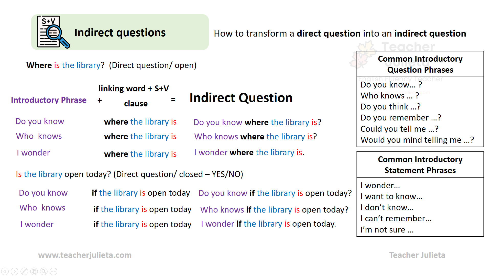Viewport: 491px width, 276px height.
Task: Click the large Indirect Question heading
Action: pyautogui.click(x=241, y=98)
